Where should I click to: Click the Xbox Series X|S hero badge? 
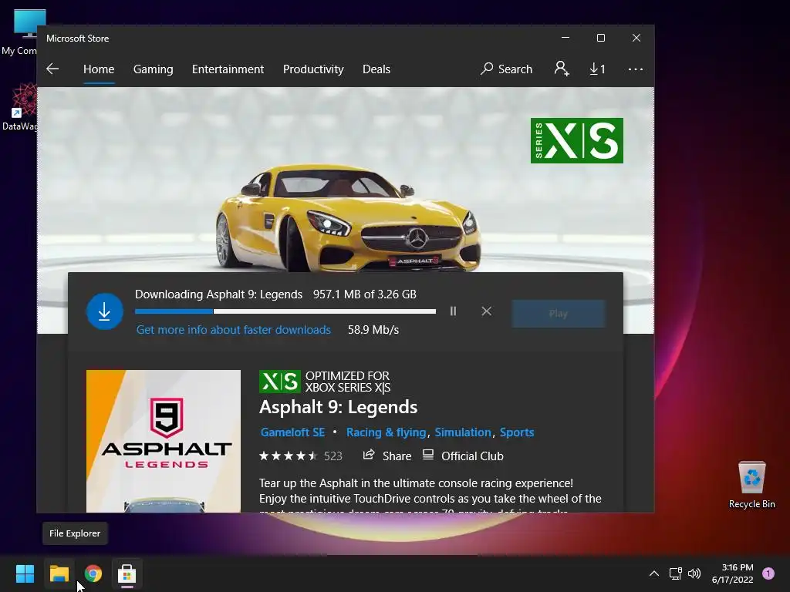(577, 140)
